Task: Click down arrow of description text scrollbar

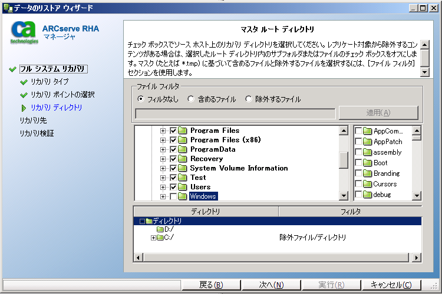Action: pos(425,72)
